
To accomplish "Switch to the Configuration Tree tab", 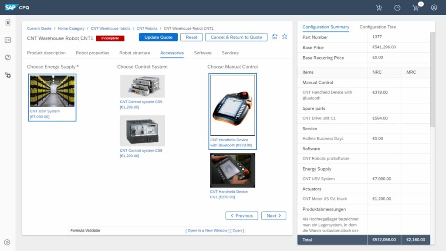I will click(x=378, y=27).
